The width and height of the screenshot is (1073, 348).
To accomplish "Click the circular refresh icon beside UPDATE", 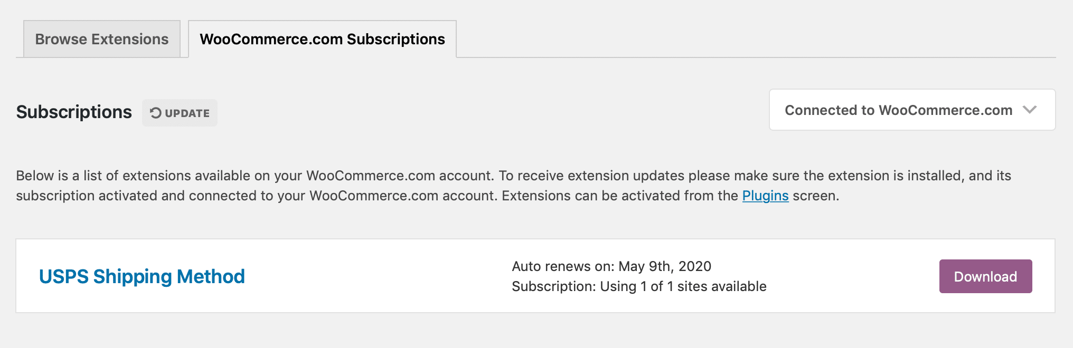I will click(x=155, y=113).
